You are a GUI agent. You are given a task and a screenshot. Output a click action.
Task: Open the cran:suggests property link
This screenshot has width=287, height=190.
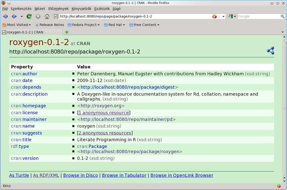point(26,133)
